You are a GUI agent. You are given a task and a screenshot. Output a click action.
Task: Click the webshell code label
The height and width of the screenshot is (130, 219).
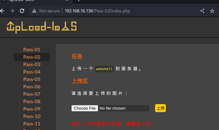[104, 69]
